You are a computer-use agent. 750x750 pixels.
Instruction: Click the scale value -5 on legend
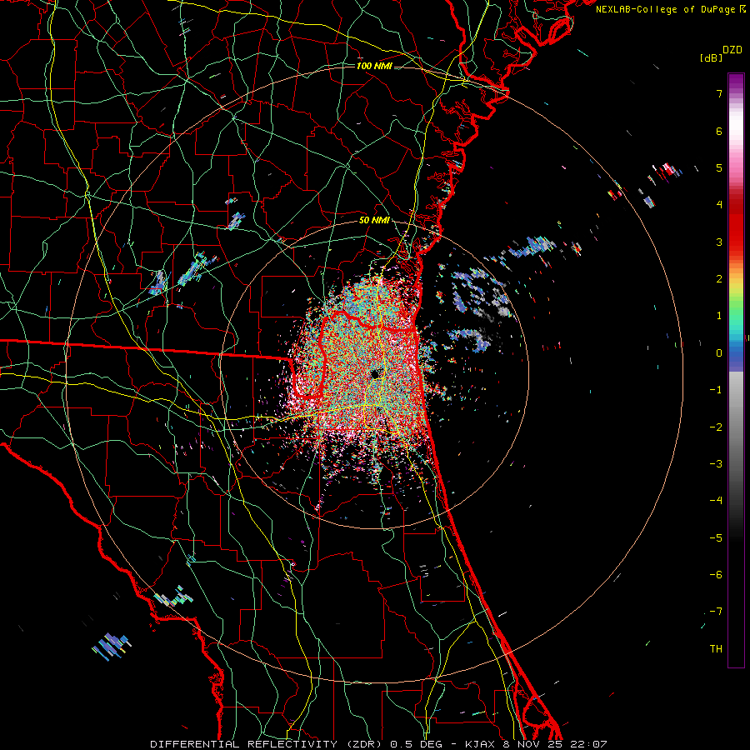(716, 537)
